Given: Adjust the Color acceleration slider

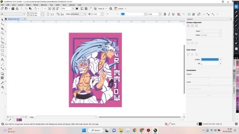Looking at the screenshot, I should [x=209, y=85].
